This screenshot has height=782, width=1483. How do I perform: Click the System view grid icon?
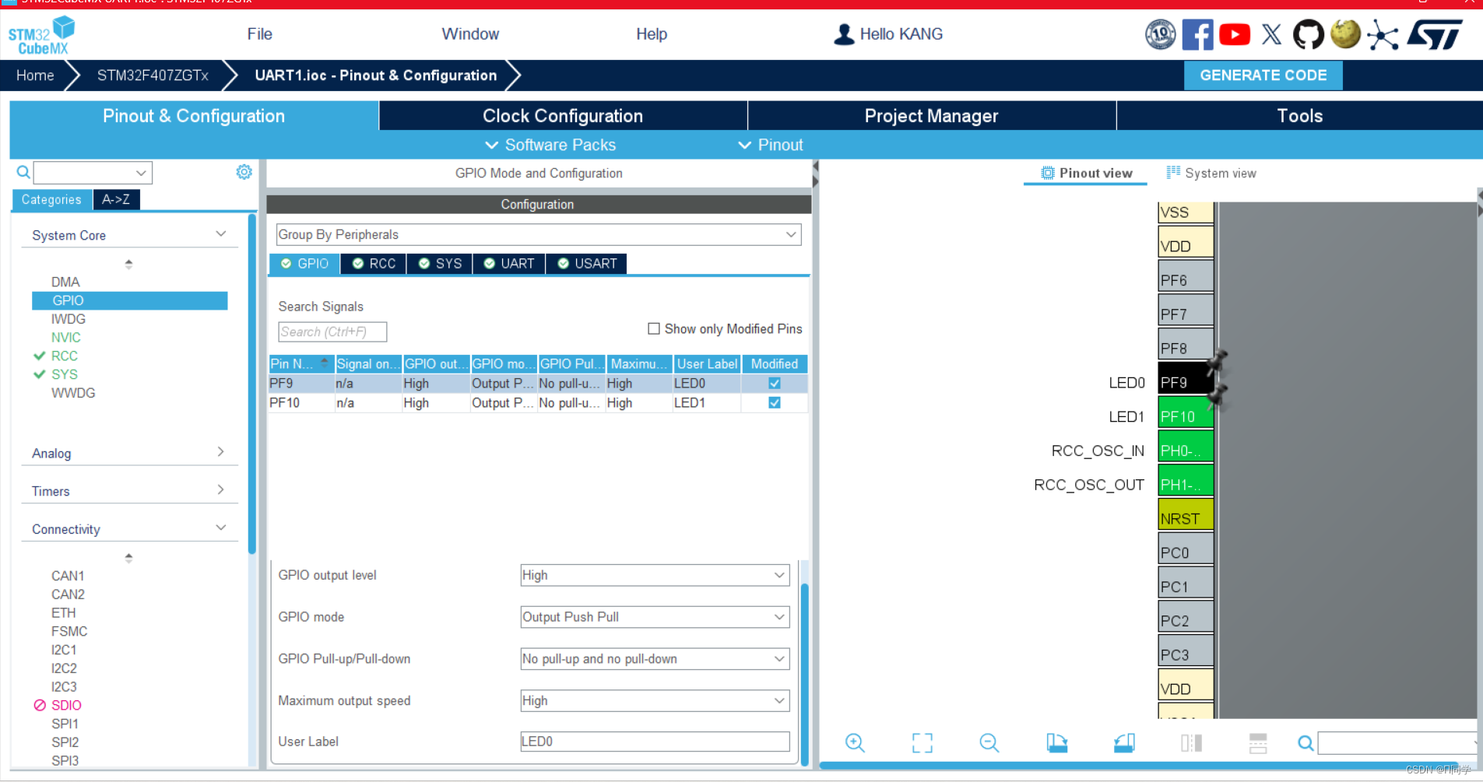click(x=1173, y=173)
